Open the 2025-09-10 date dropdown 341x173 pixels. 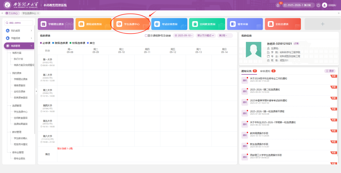(183, 36)
